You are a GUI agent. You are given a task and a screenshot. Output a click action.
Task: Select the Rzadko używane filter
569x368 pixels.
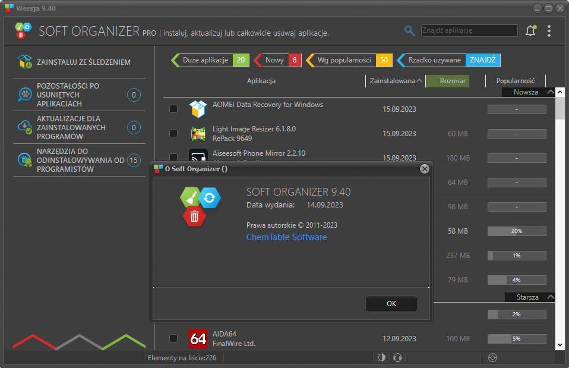point(432,60)
